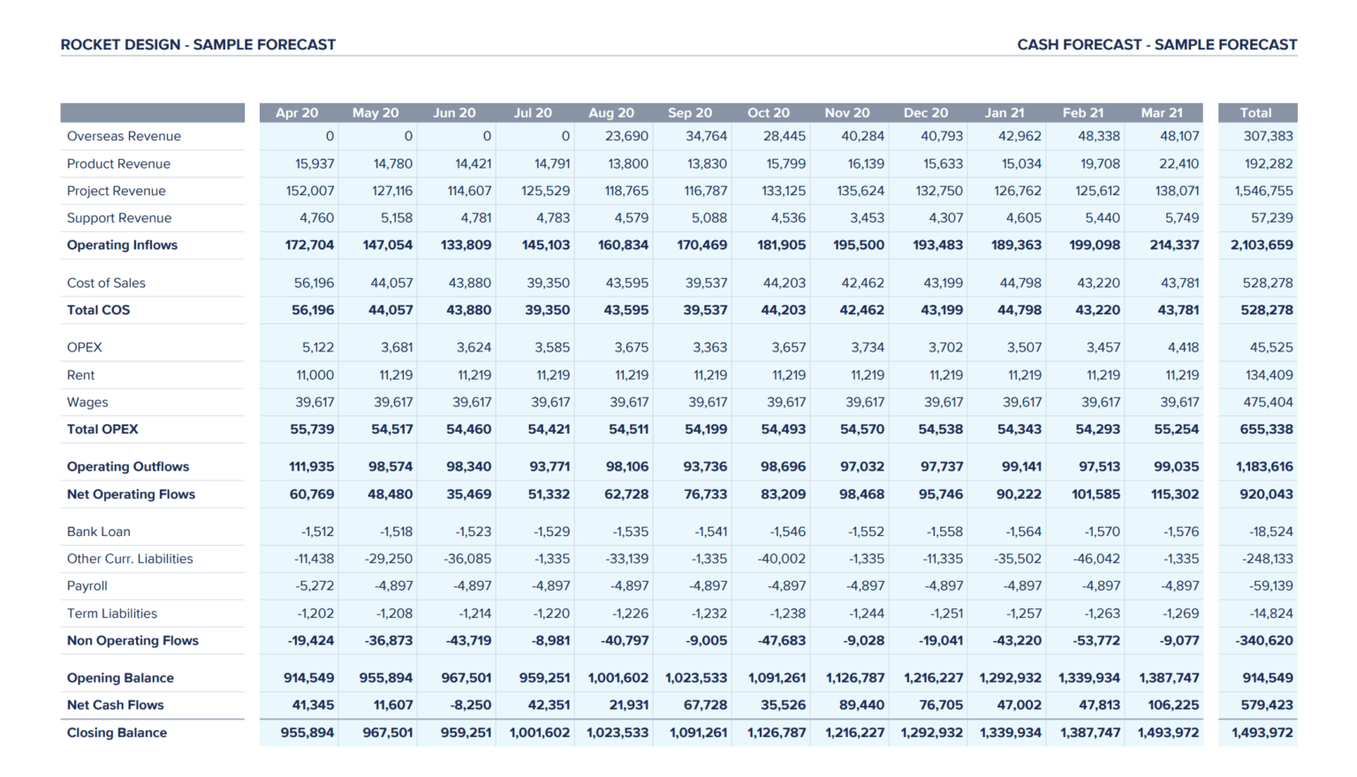Viewport: 1357px width, 777px height.
Task: Click the ROCKET DESIGN - SAMPLE FORECAST title
Action: 197,44
